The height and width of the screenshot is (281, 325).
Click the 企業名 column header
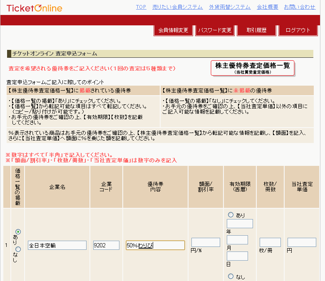click(57, 187)
